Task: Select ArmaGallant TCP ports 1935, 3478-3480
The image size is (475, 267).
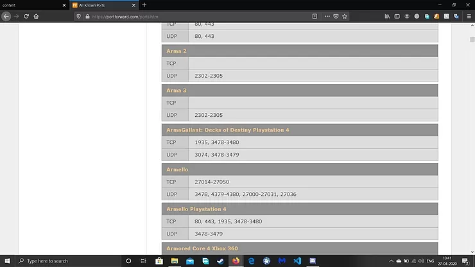Action: (x=217, y=142)
